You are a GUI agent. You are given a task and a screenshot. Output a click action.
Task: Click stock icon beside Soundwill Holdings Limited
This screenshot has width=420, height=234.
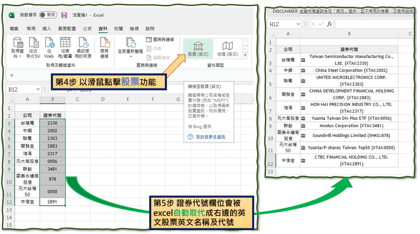pos(303,135)
